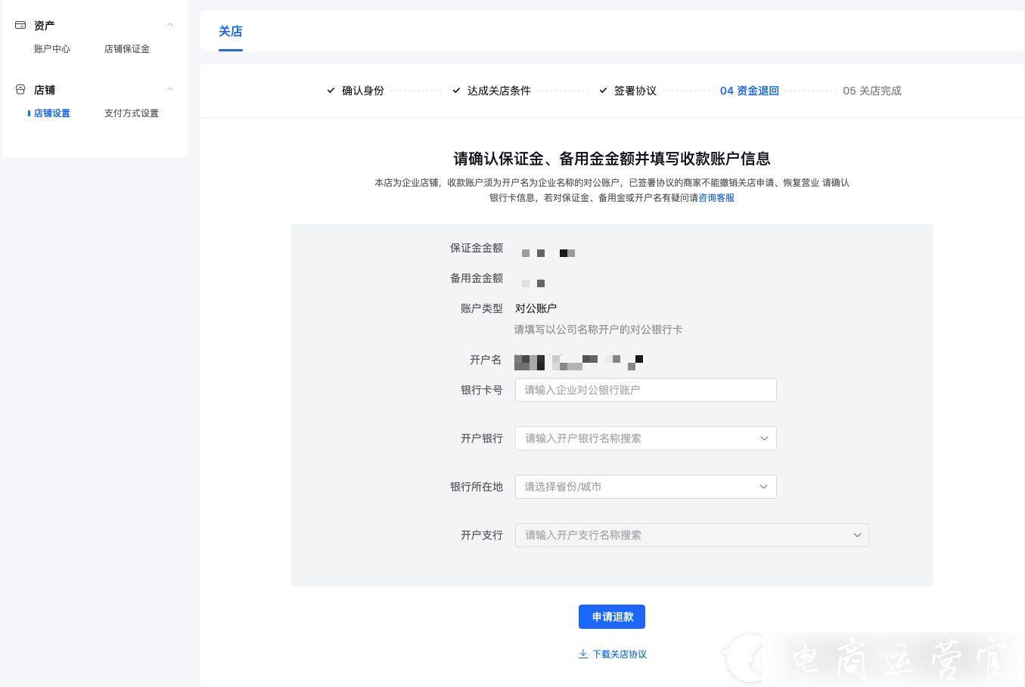Click the hint 请填写以公司名称开户的对公银行卡
The width and height of the screenshot is (1025, 687).
click(598, 330)
